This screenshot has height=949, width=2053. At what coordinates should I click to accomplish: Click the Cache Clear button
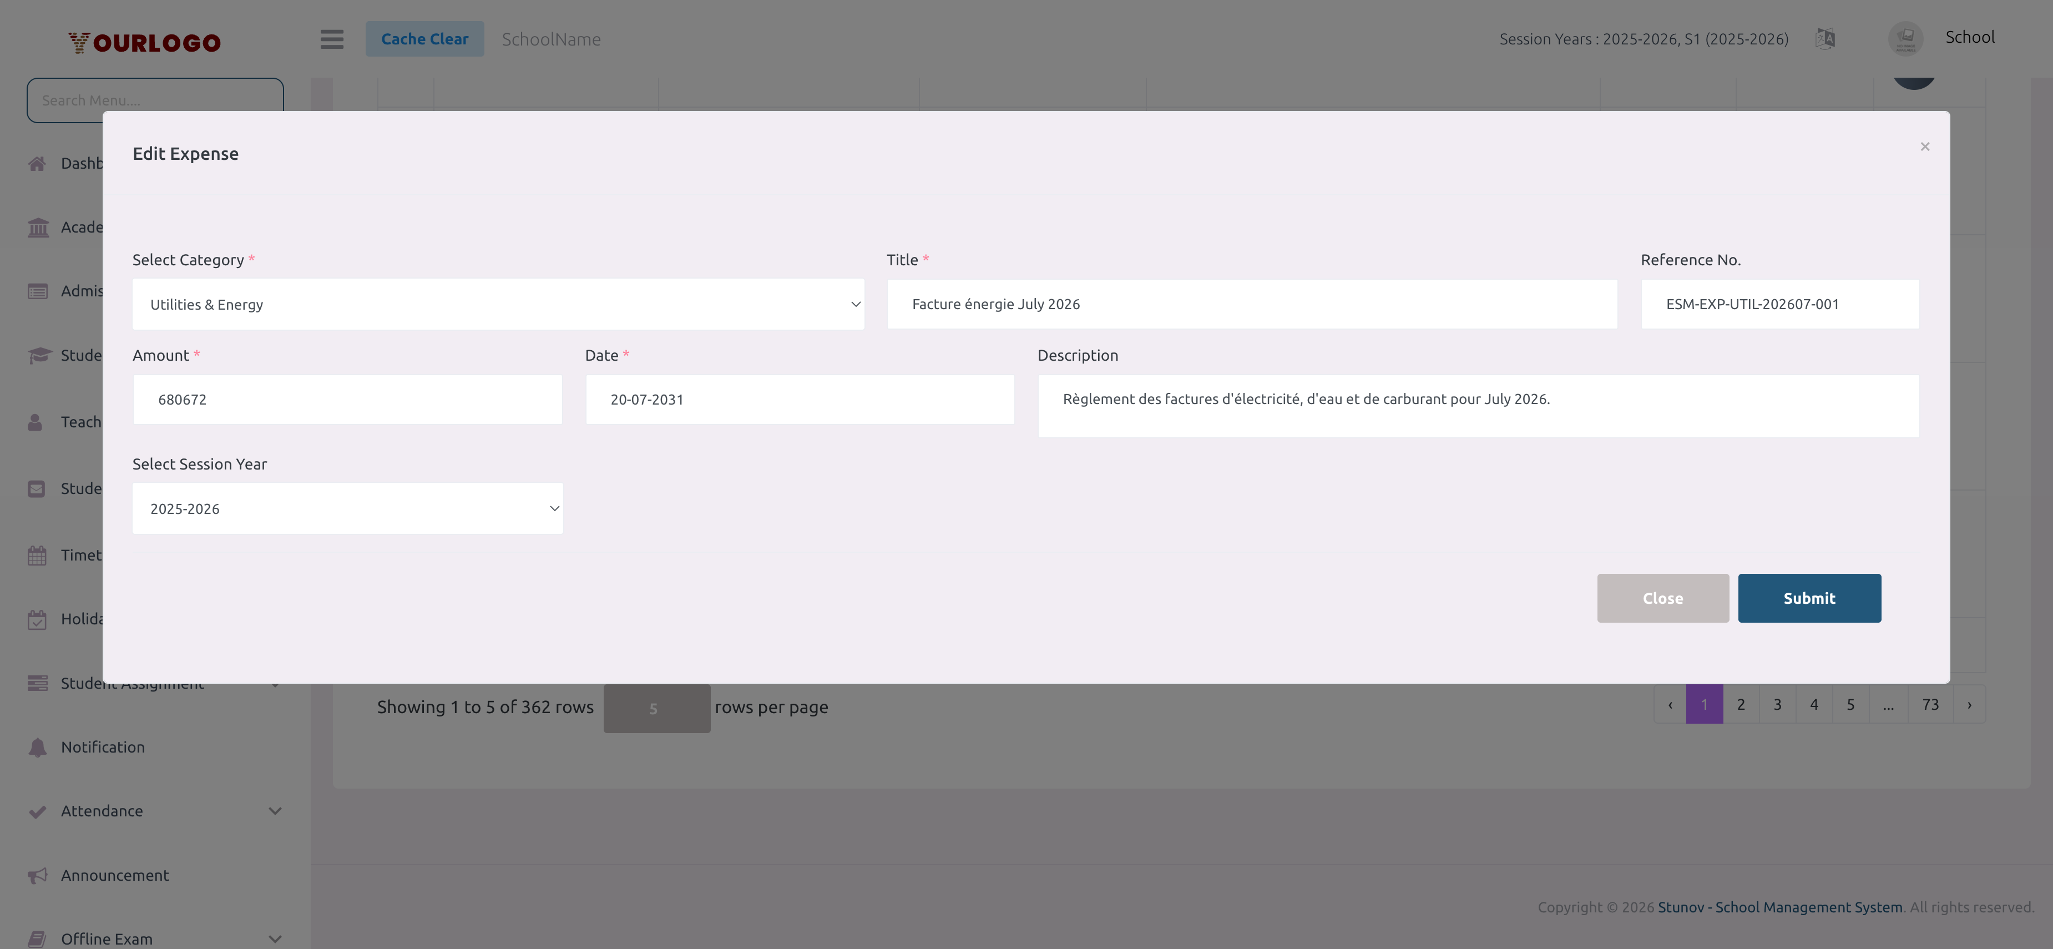(x=425, y=38)
